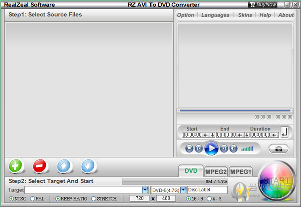This screenshot has height=207, width=301.
Task: Click the red remove file button
Action: point(39,165)
